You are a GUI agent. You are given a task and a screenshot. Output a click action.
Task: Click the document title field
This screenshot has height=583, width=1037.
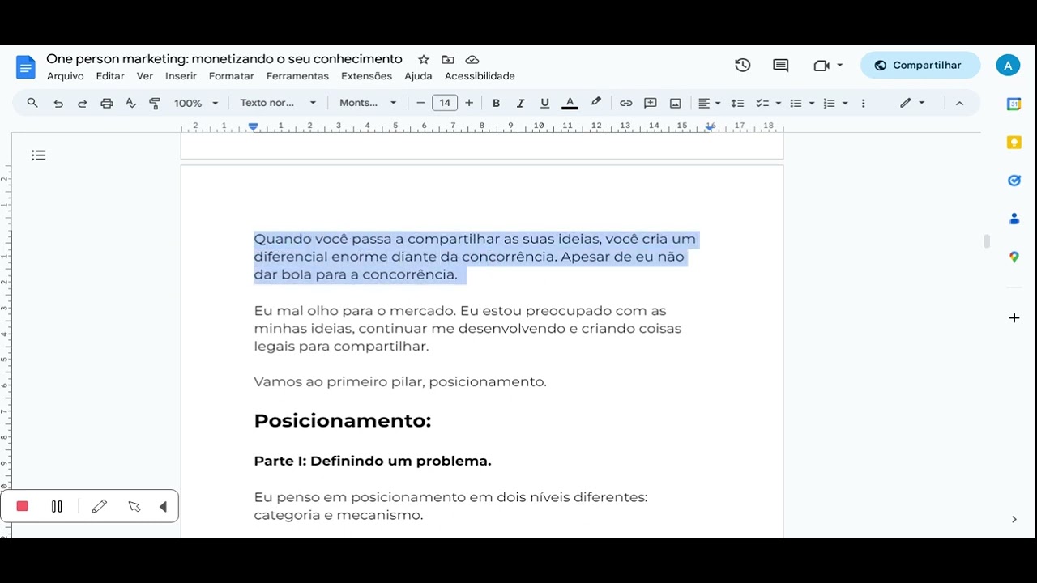coord(224,59)
